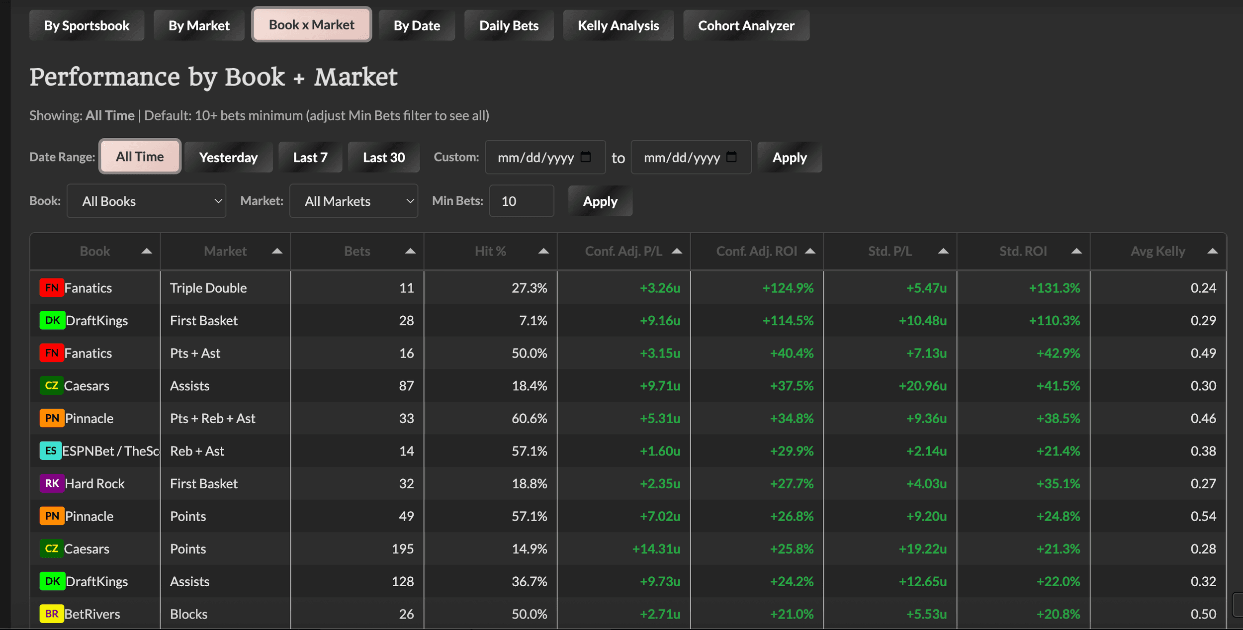This screenshot has height=630, width=1243.
Task: Click the DraftKings DK badge in First Basket row
Action: click(x=52, y=320)
